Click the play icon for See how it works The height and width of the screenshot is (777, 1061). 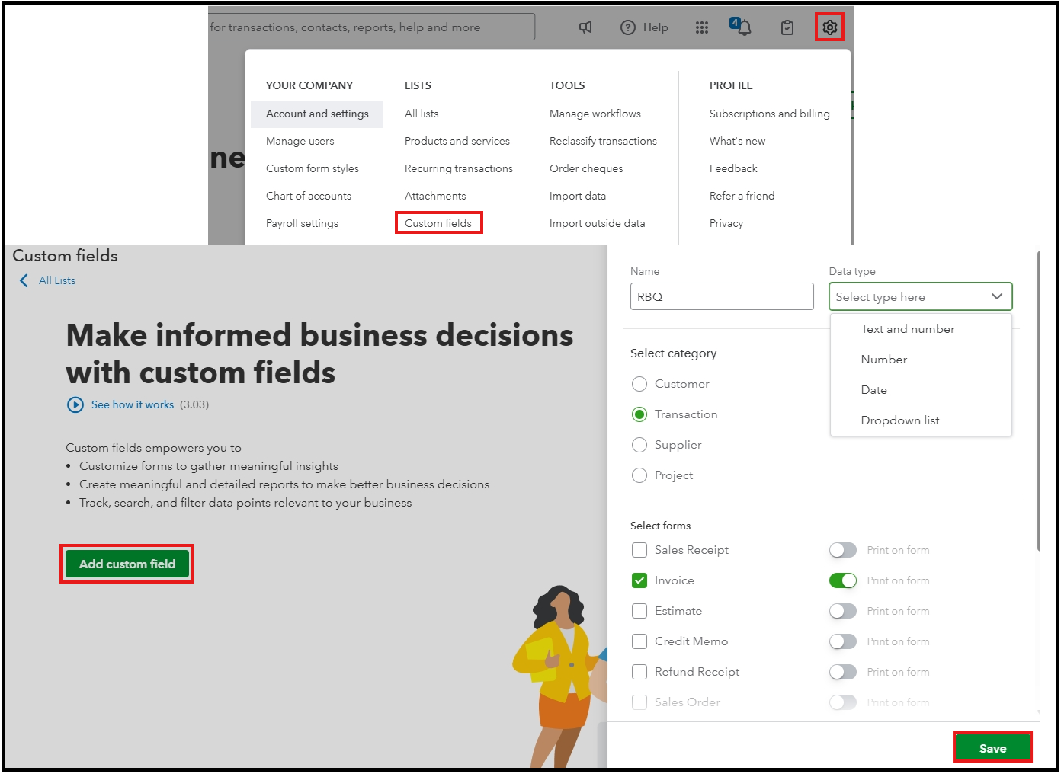click(75, 404)
